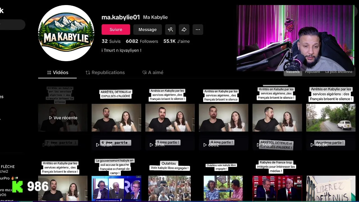
Task: Click the streamer webcam overlay
Action: (295, 38)
